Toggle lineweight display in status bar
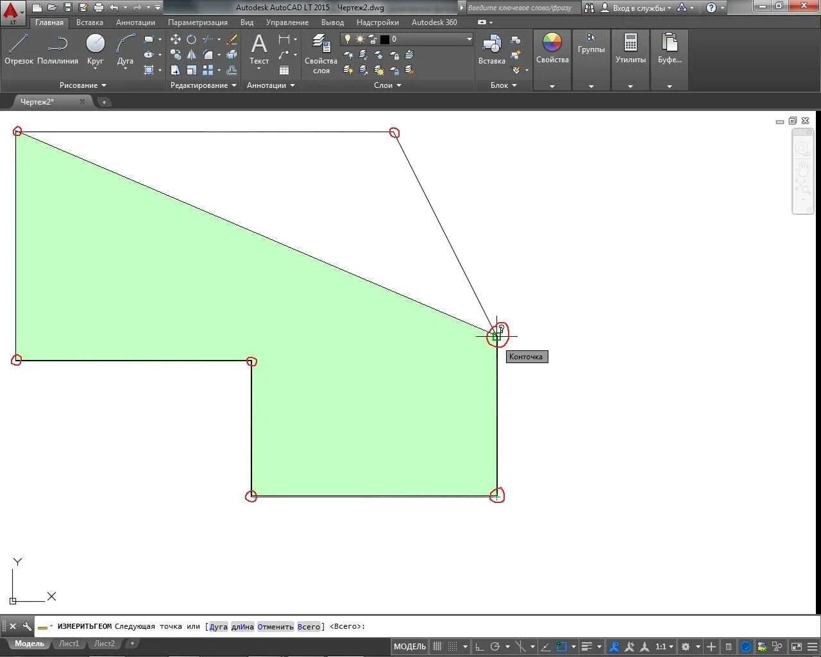821x657 pixels. click(587, 647)
